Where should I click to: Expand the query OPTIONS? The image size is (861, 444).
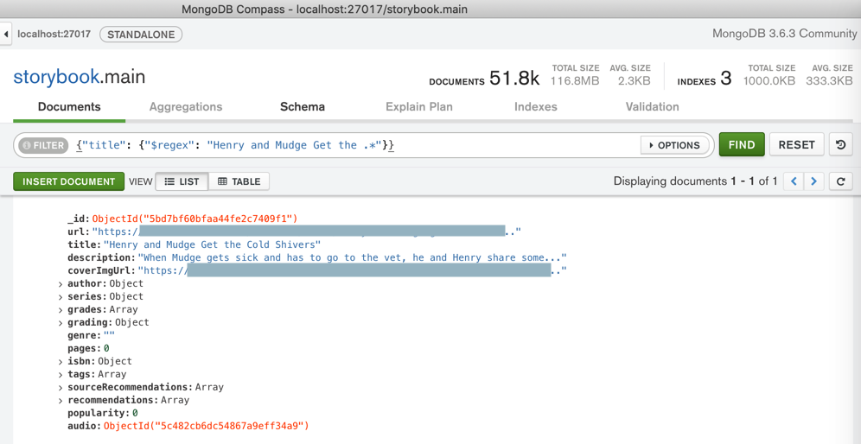coord(675,145)
